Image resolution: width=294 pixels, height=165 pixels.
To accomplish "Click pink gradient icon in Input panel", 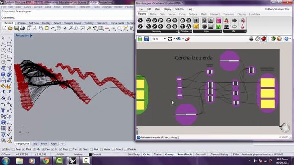I will [219, 21].
